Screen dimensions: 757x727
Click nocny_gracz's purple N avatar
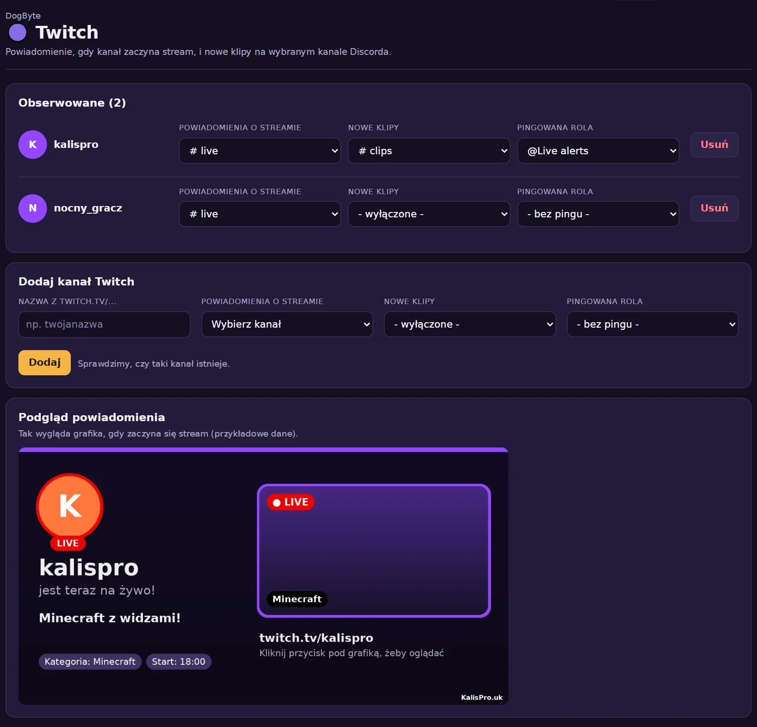pyautogui.click(x=33, y=208)
